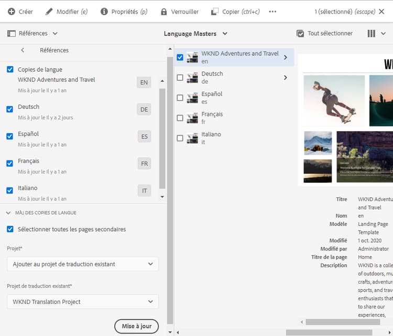
Task: Click the Tout sélectionner checkmark icon
Action: [300, 34]
